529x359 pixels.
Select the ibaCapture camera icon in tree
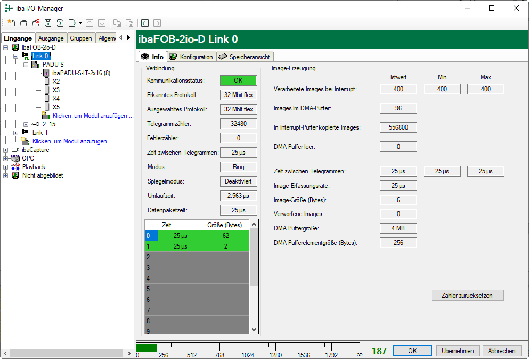pos(15,150)
